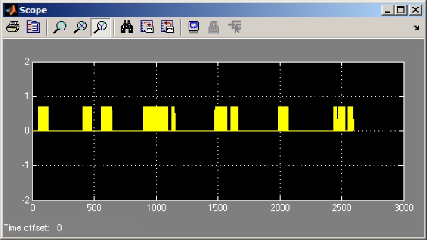Click Save current axes settings icon
The width and height of the screenshot is (428, 240).
pos(147,27)
